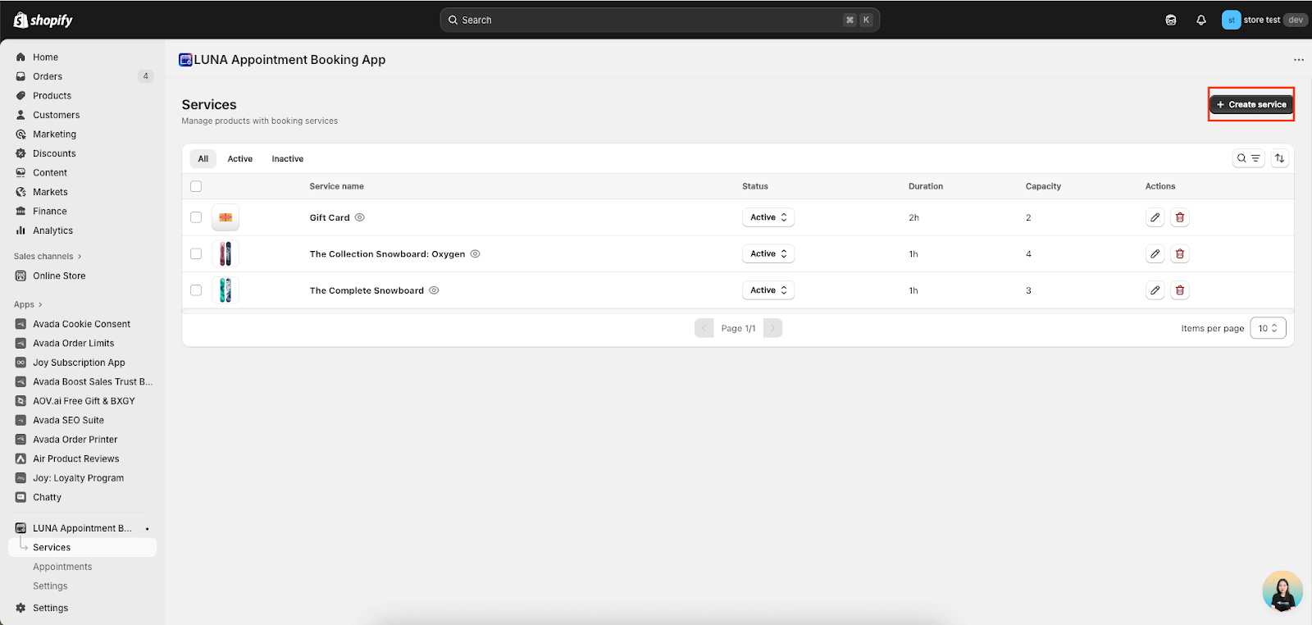Select The Complete Snowboard row checkbox
This screenshot has width=1312, height=625.
click(x=196, y=290)
